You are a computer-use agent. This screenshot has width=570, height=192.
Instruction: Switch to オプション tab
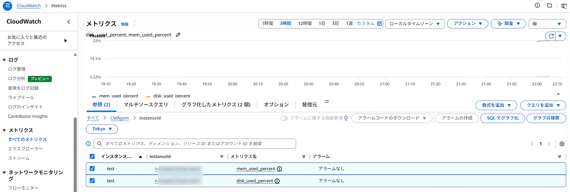tap(276, 105)
